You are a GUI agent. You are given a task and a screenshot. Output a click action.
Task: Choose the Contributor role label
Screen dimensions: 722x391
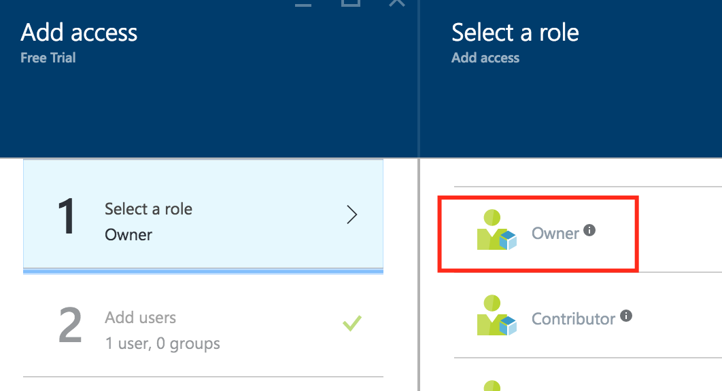click(573, 318)
